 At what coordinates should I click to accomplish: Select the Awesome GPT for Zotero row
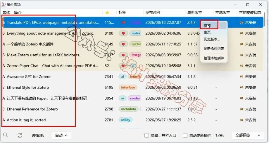(x=133, y=76)
